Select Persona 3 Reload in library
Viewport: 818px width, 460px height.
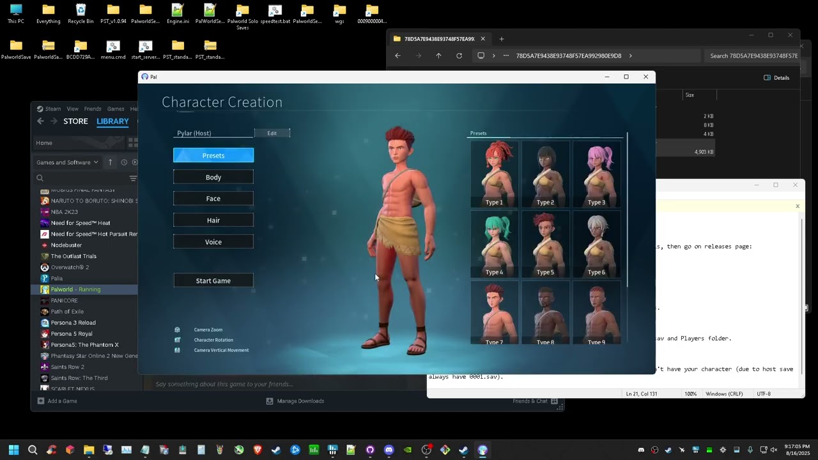(x=73, y=323)
